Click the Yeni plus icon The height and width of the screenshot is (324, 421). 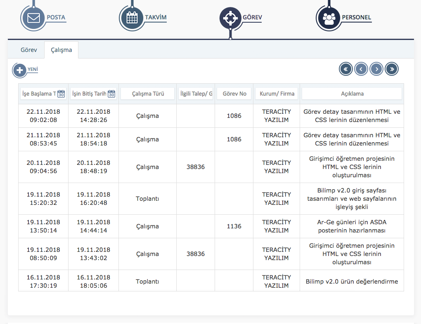(x=19, y=70)
